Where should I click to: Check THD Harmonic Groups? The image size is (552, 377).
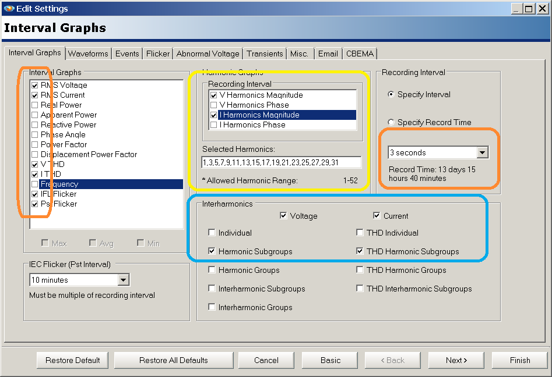pos(360,270)
